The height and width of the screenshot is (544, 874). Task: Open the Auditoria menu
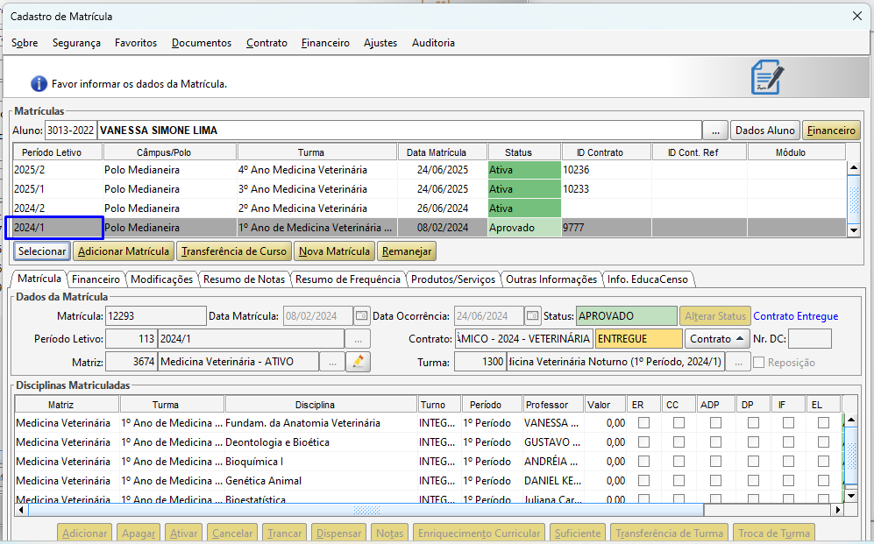pos(433,43)
